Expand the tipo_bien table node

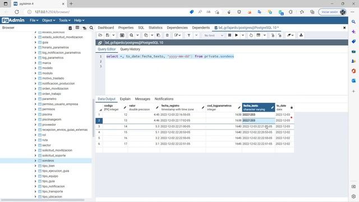coord(35,166)
